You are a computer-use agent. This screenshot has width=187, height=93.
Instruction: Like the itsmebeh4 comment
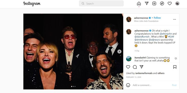(x=176, y=59)
